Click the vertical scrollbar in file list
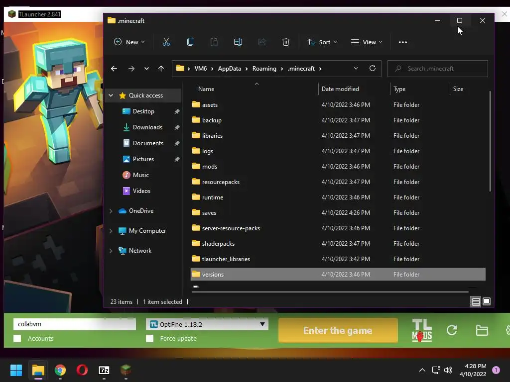510x382 pixels. [x=490, y=142]
